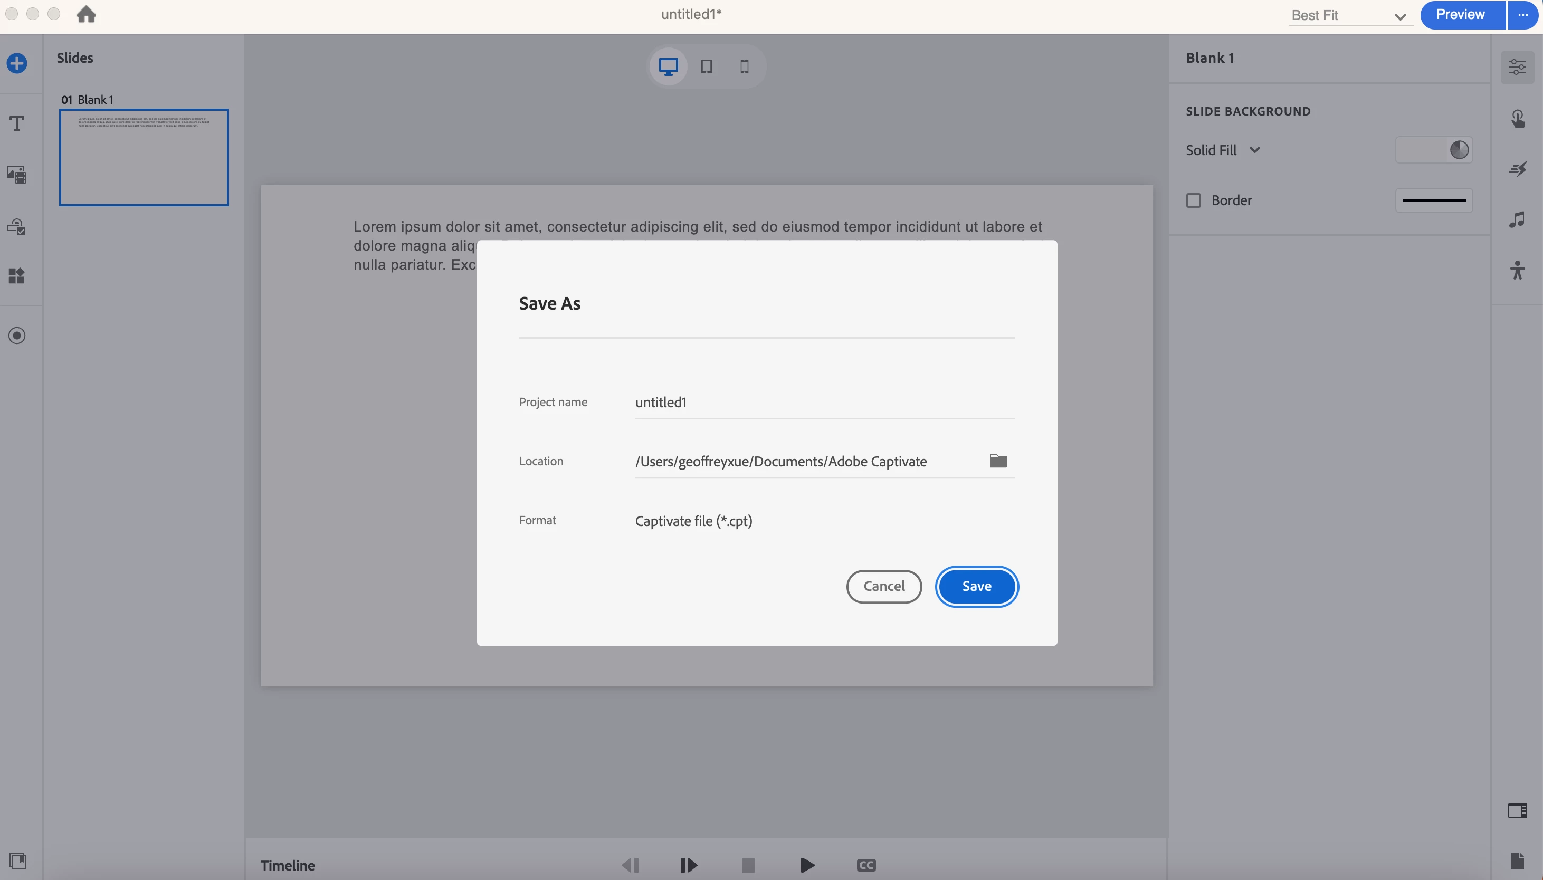The height and width of the screenshot is (880, 1543).
Task: Open the Media assets icon
Action: 17,175
